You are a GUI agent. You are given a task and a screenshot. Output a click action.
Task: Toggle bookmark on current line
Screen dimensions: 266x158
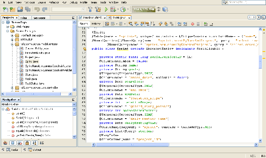(x=172, y=24)
